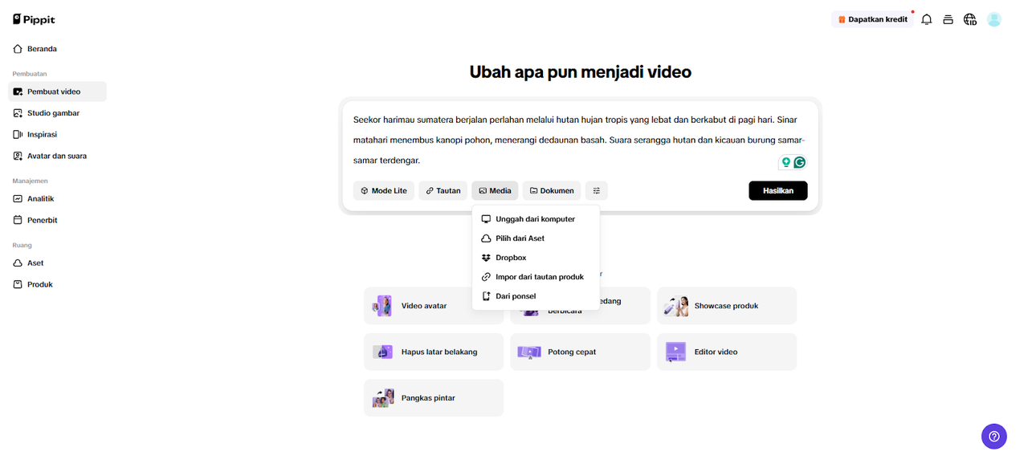This screenshot has height=468, width=1028.
Task: Open the notification bell icon
Action: 926,18
